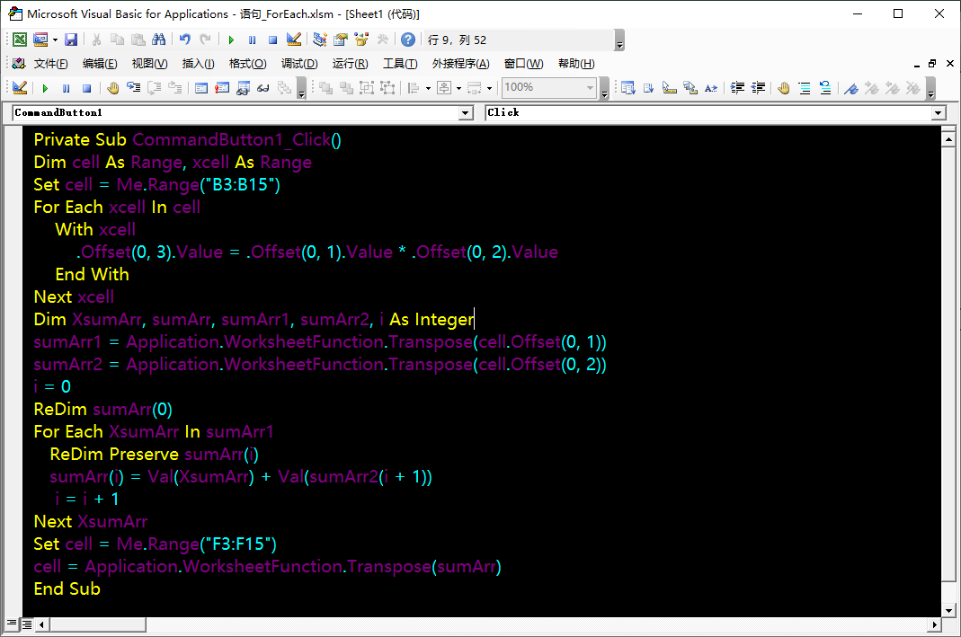Switch to Excel via View Microsoft Excel icon
The width and height of the screenshot is (961, 637).
(x=20, y=40)
